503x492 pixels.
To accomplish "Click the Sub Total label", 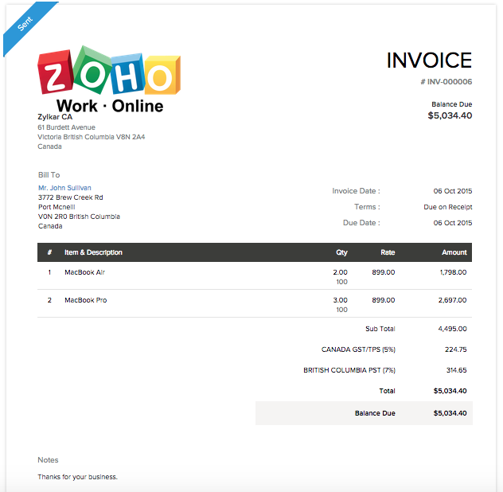I will (x=380, y=329).
